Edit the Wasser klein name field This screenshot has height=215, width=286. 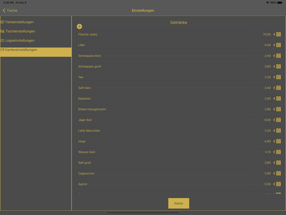pyautogui.click(x=166, y=152)
